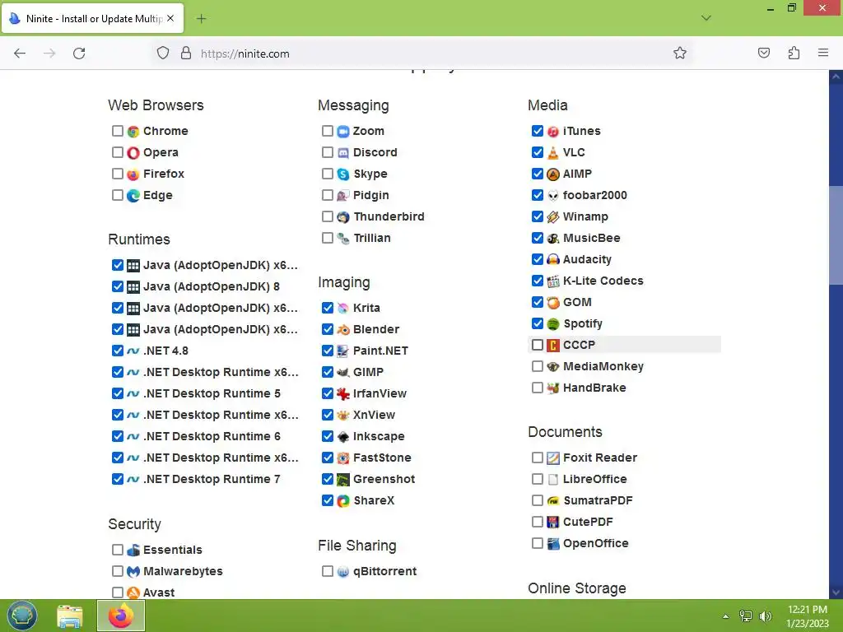Check the LibreOffice checkbox
Screen dimensions: 843x632
point(537,479)
